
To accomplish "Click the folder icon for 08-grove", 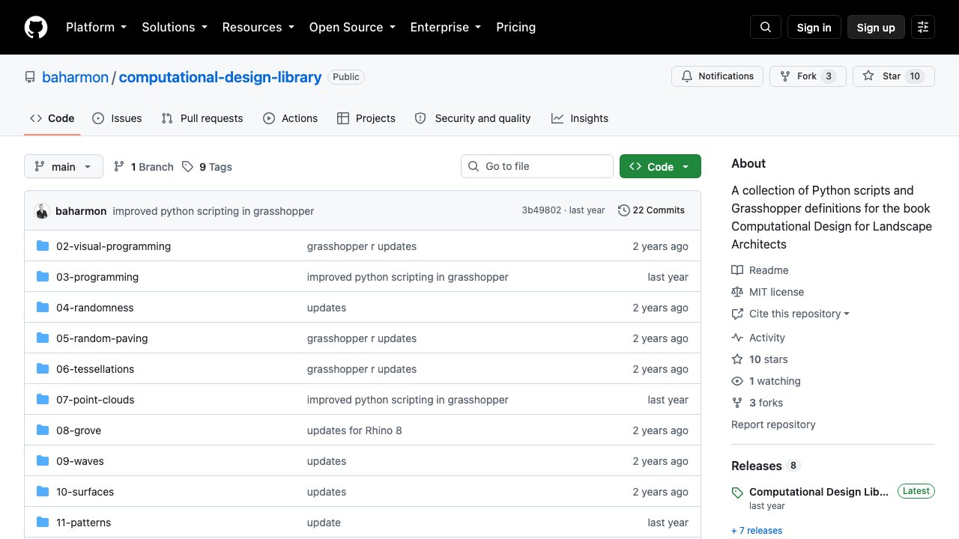I will point(43,430).
